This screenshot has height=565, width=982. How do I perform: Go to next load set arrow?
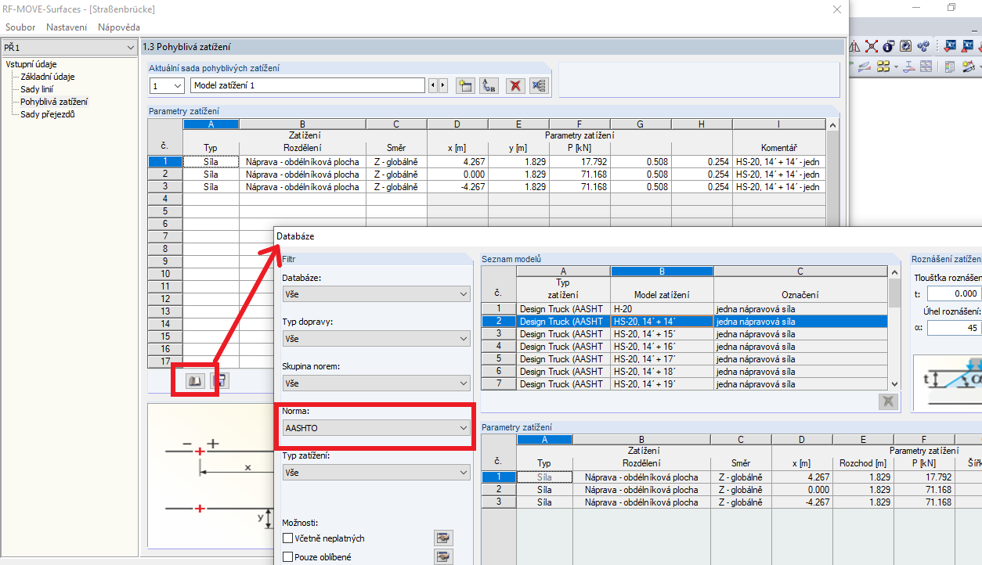point(443,85)
